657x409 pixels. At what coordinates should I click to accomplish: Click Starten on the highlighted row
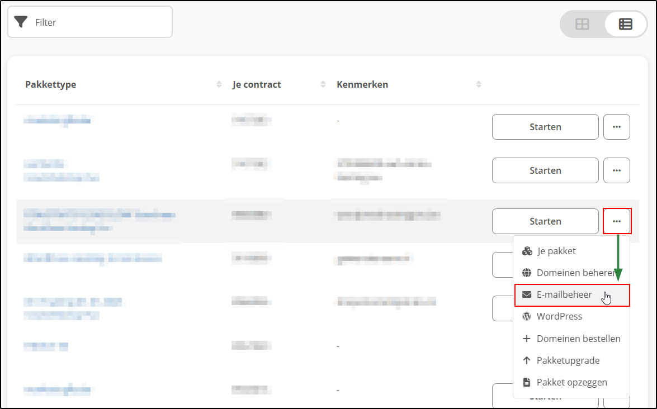[x=545, y=221]
